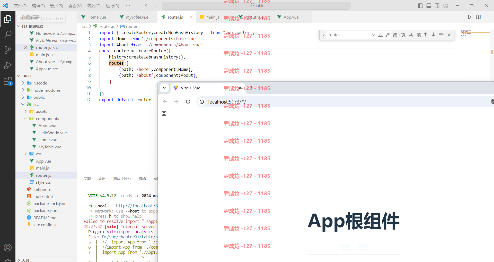Viewport: 494px width, 262px height.
Task: Click Customize Layout icon in title bar
Action: (x=446, y=6)
